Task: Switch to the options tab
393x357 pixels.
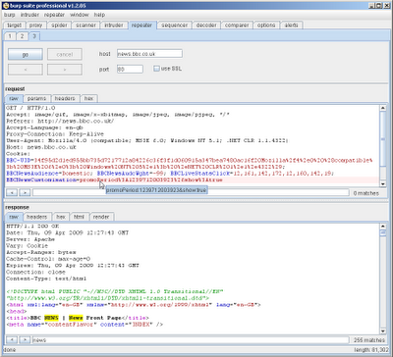Action: (266, 25)
